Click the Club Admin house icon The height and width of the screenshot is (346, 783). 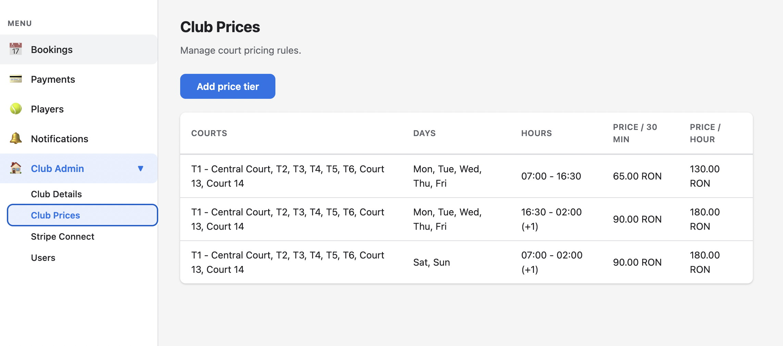click(15, 169)
